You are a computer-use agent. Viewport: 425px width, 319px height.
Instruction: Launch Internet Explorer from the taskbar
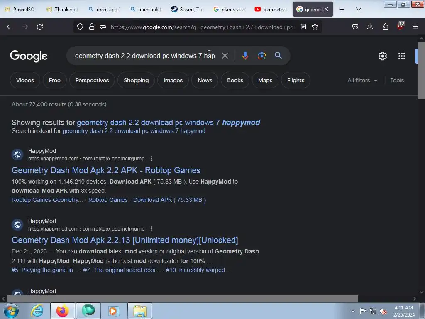pyautogui.click(x=37, y=311)
